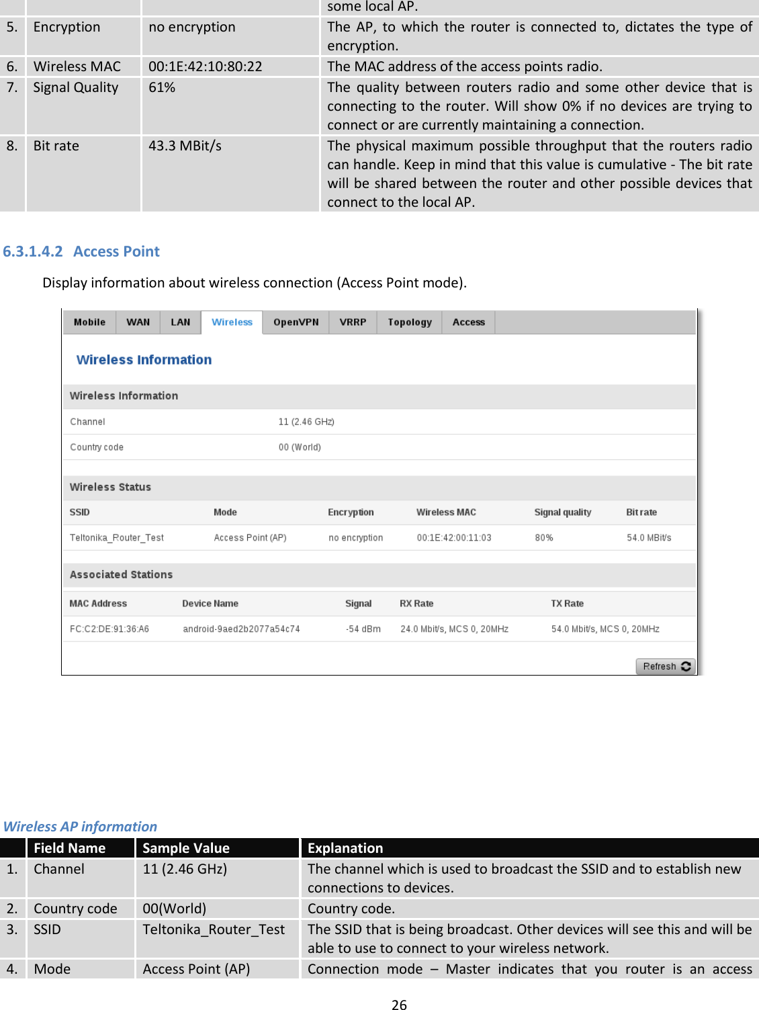
Task: Click the Signal quality column header
Action: [x=562, y=512]
